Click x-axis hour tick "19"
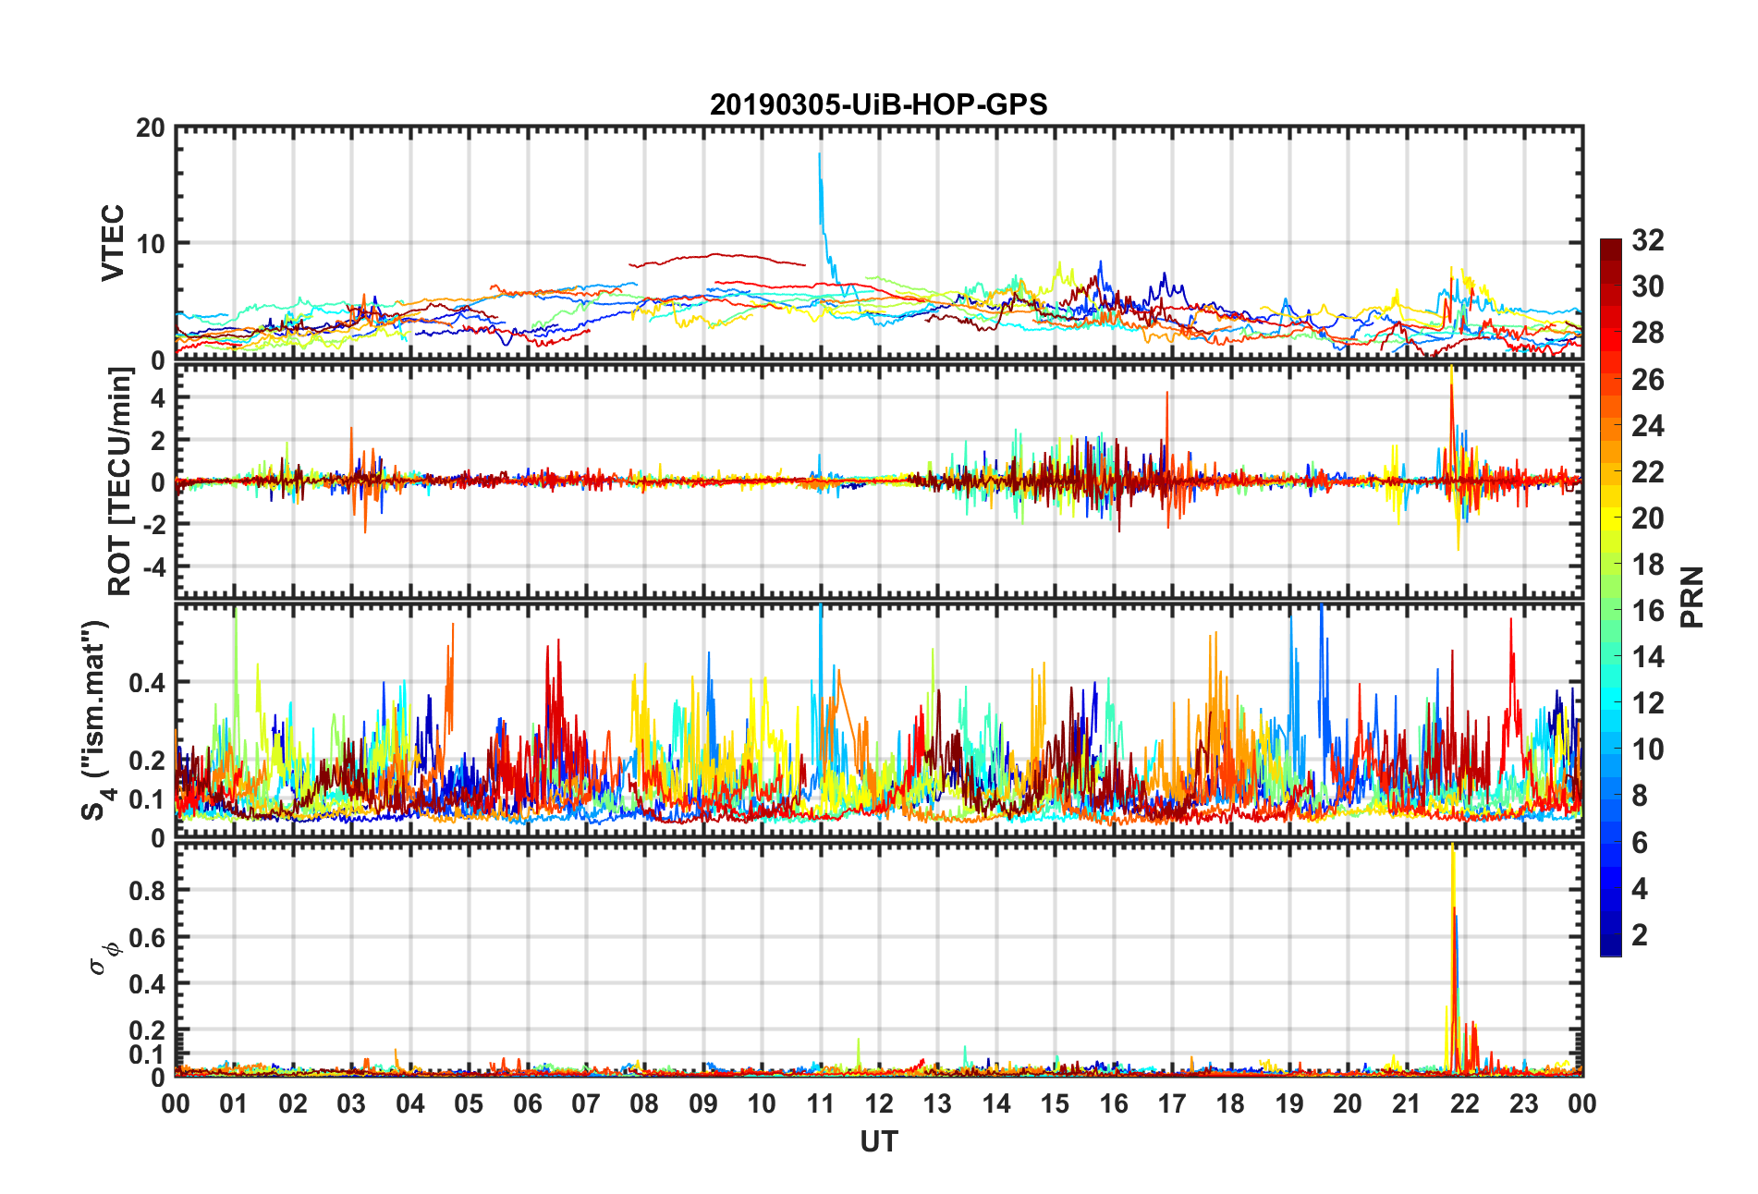The image size is (1758, 1194). pos(1289,1103)
